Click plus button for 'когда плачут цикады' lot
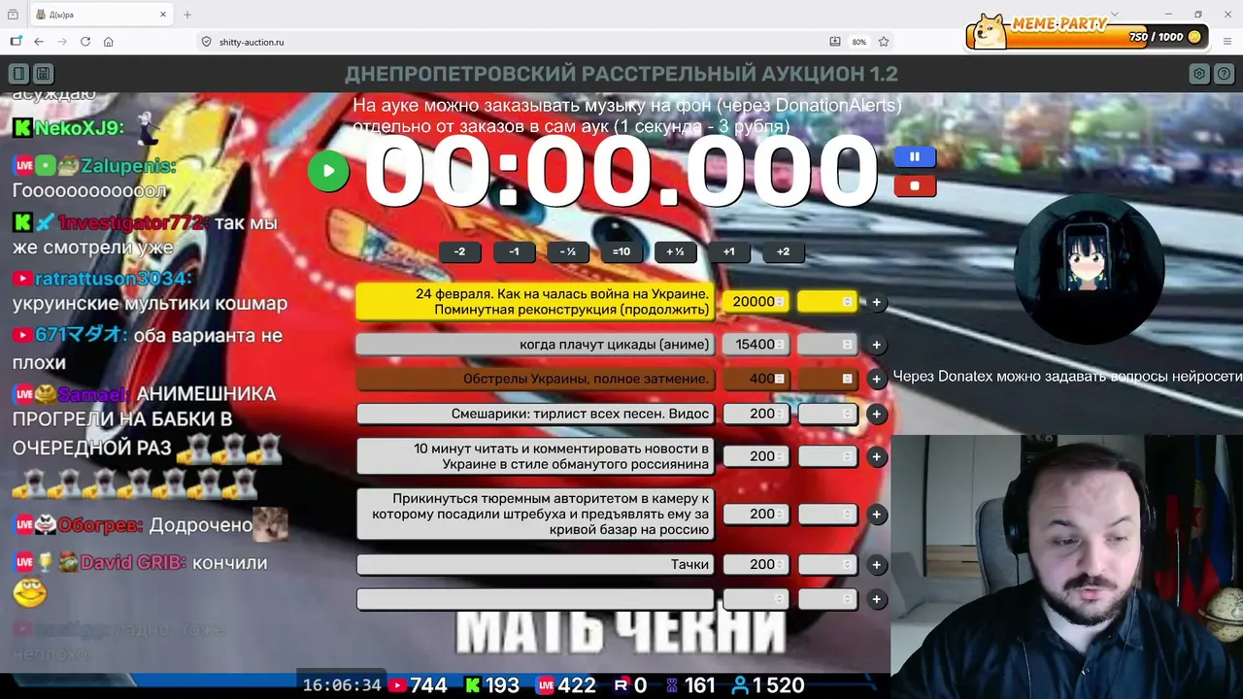 876,345
